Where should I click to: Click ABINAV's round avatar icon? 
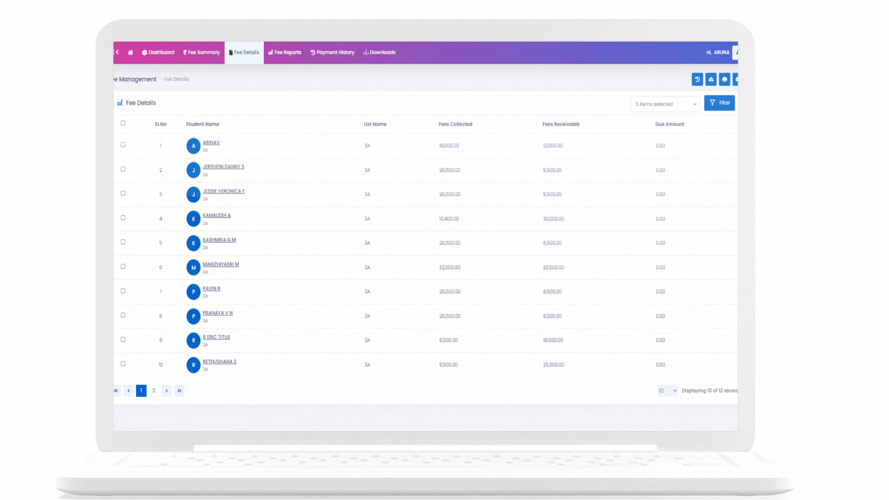click(193, 146)
